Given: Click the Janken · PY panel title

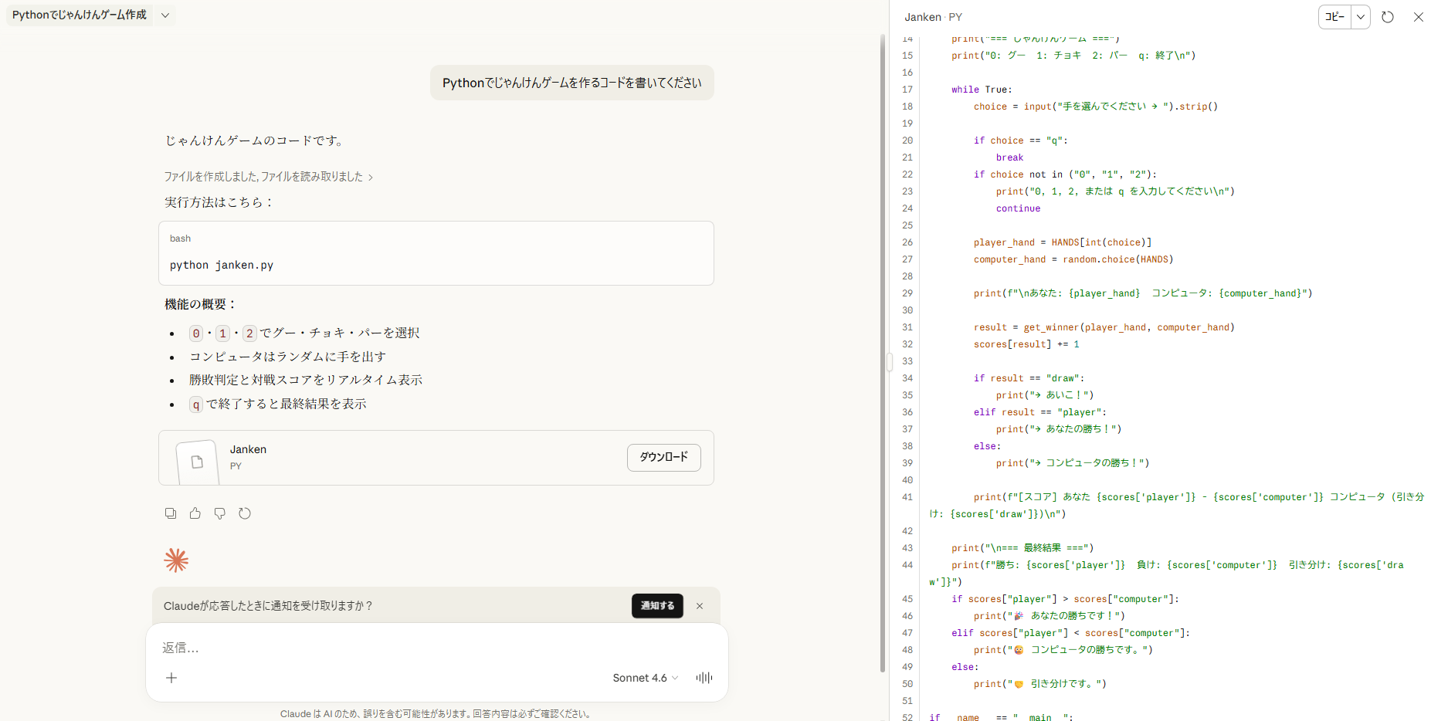Looking at the screenshot, I should (933, 17).
